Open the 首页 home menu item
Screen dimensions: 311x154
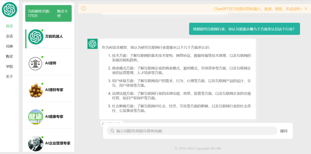9,26
